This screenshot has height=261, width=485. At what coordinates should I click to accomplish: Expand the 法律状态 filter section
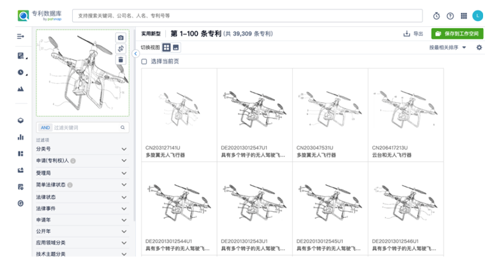[124, 197]
